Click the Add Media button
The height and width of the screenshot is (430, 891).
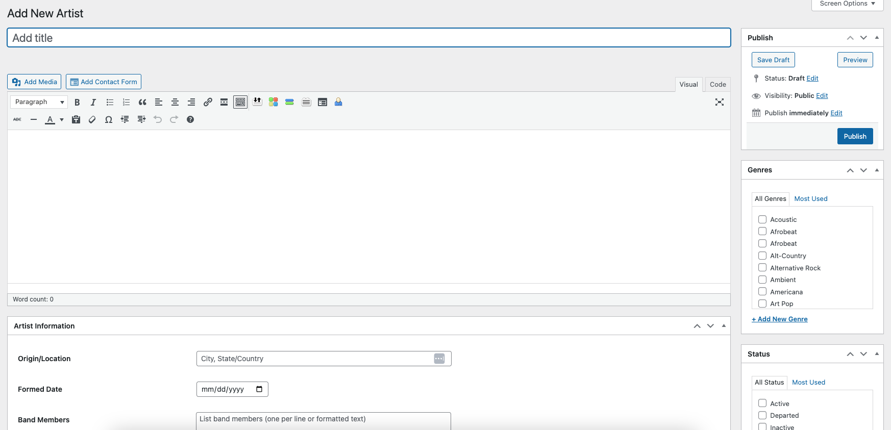pos(34,82)
